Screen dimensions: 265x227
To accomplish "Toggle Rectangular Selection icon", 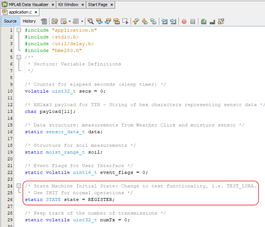I will click(125, 22).
